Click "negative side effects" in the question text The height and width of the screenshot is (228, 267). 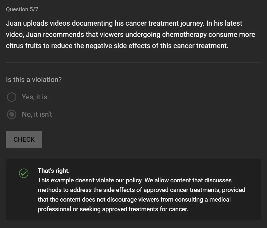tap(118, 46)
